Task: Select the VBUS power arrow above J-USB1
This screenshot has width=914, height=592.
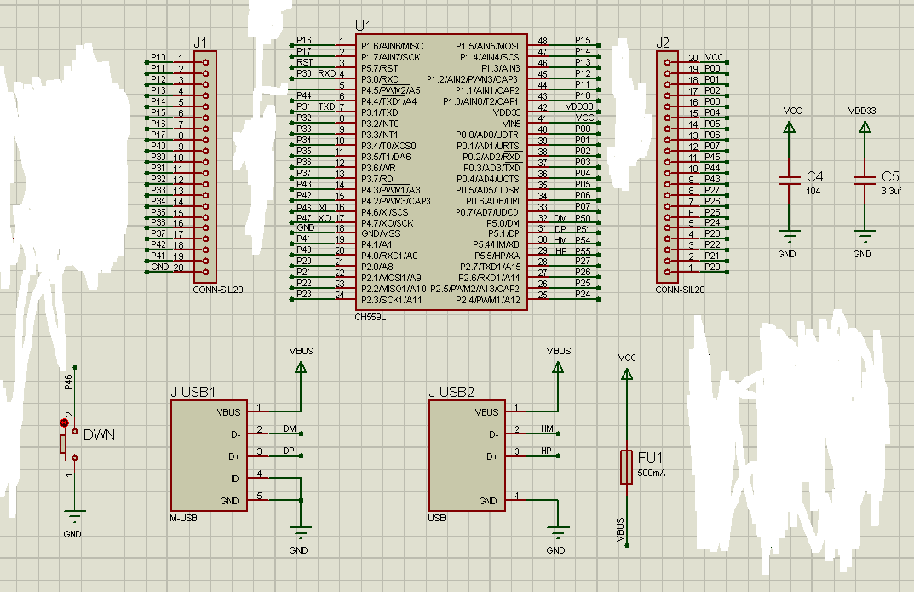Action: click(300, 367)
